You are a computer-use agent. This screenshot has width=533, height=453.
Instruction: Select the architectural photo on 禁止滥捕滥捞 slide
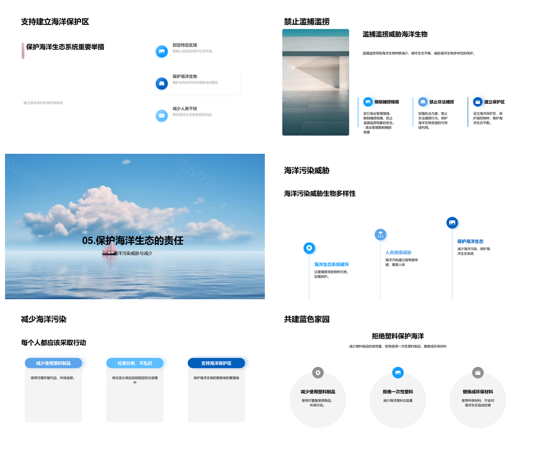pyautogui.click(x=315, y=82)
